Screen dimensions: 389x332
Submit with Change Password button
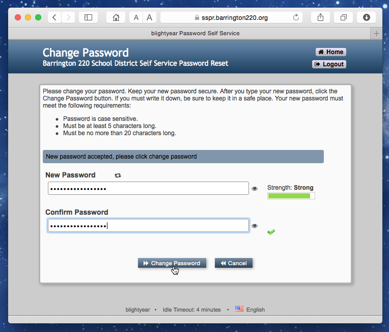[x=172, y=263]
